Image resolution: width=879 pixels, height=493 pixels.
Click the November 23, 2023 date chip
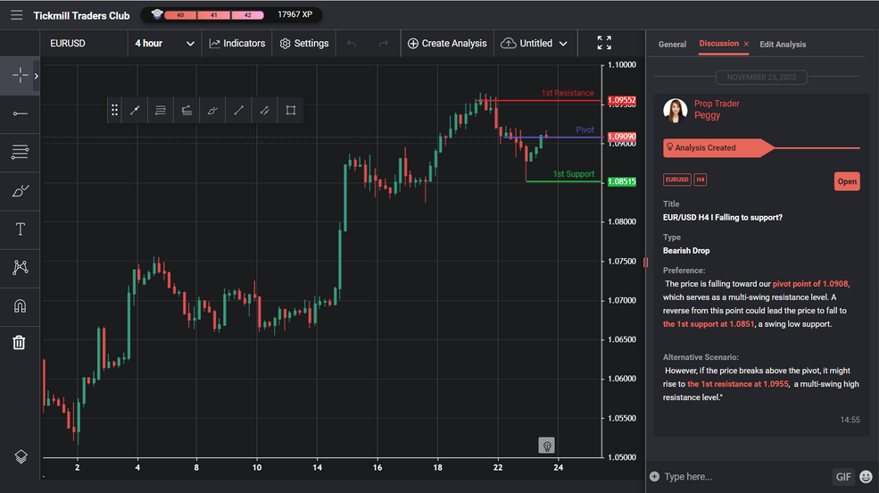[761, 78]
